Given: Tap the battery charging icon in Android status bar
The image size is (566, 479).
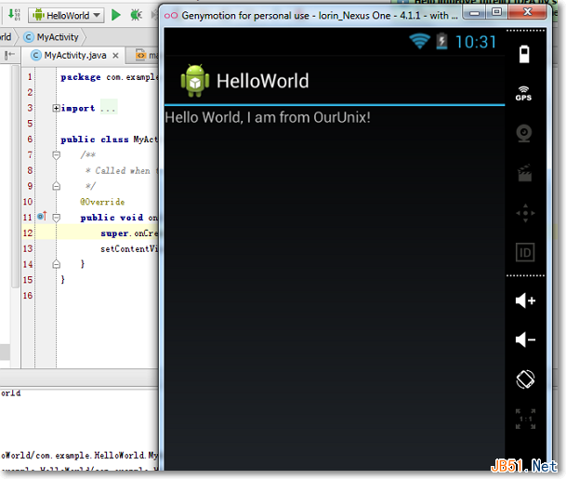Looking at the screenshot, I should coord(441,41).
